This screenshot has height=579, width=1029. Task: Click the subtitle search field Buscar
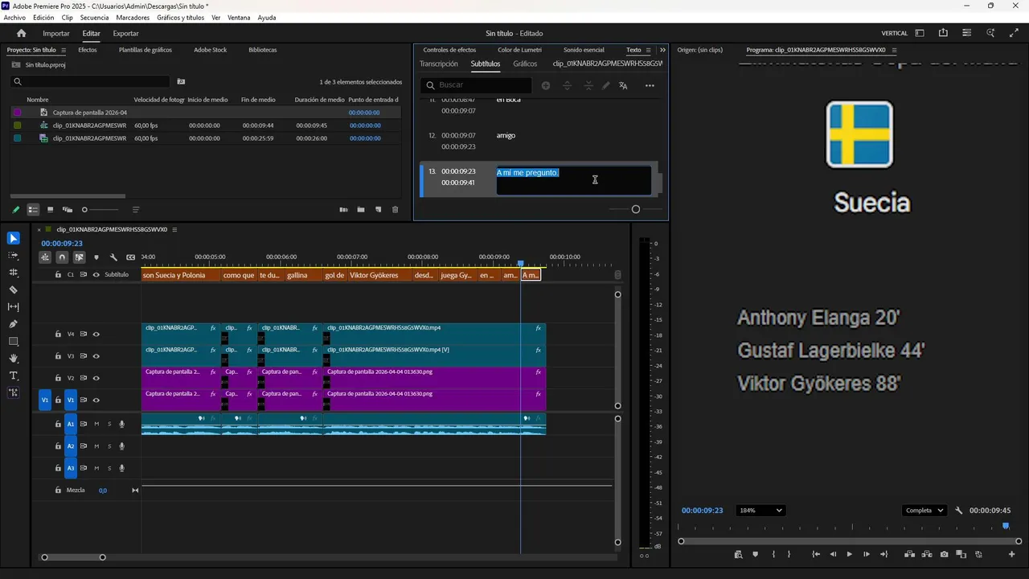pyautogui.click(x=476, y=85)
